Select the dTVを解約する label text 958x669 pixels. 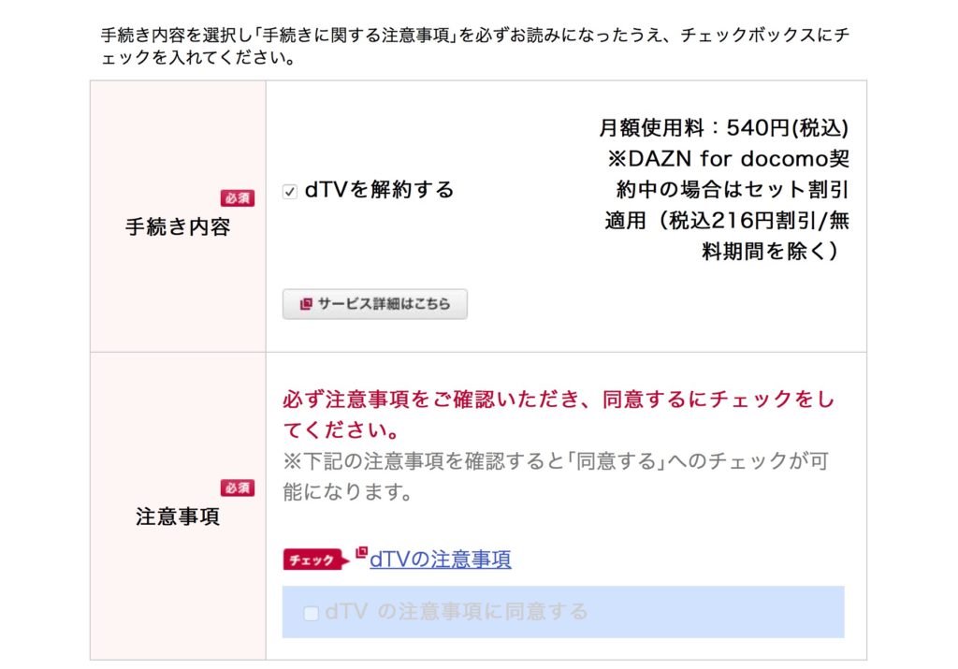[380, 190]
